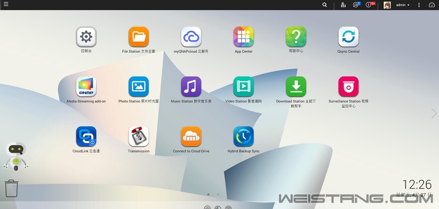Open background tasks icon
439x209 pixels.
click(343, 5)
